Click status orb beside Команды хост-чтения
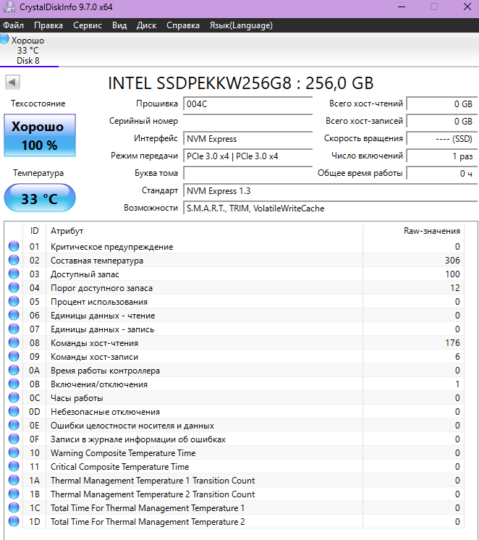Image resolution: width=479 pixels, height=540 pixels. tap(14, 343)
